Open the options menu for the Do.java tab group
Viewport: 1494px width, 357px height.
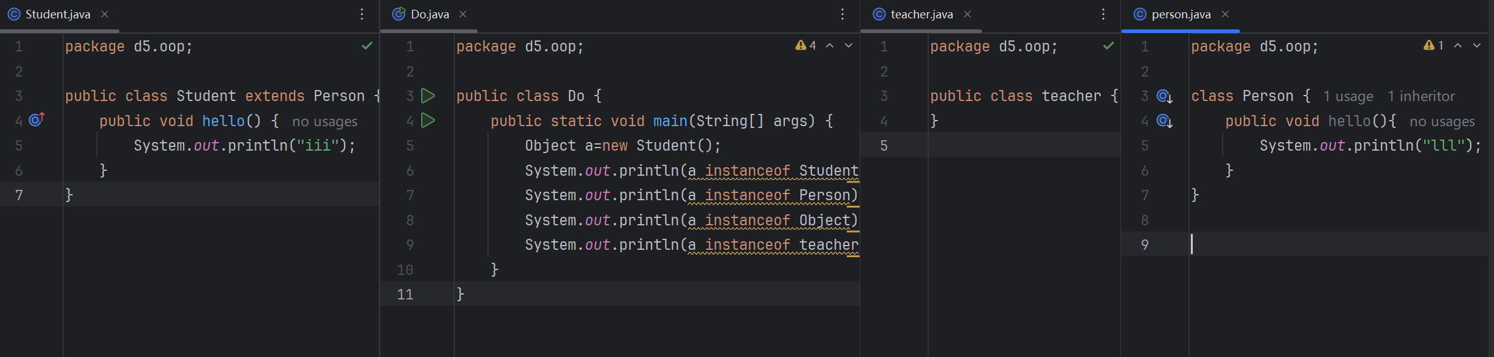pyautogui.click(x=843, y=14)
